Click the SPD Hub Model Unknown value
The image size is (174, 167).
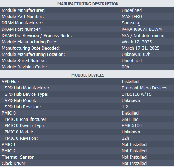pos(131,101)
